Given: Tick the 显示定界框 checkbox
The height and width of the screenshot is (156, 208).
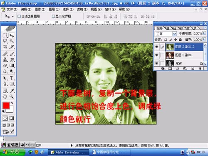Looking at the screenshot, I should [x=53, y=16].
